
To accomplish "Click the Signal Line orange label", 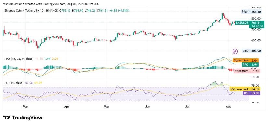I will pyautogui.click(x=241, y=60).
